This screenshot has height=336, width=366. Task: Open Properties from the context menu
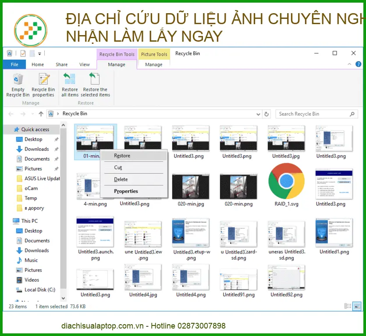click(x=126, y=191)
